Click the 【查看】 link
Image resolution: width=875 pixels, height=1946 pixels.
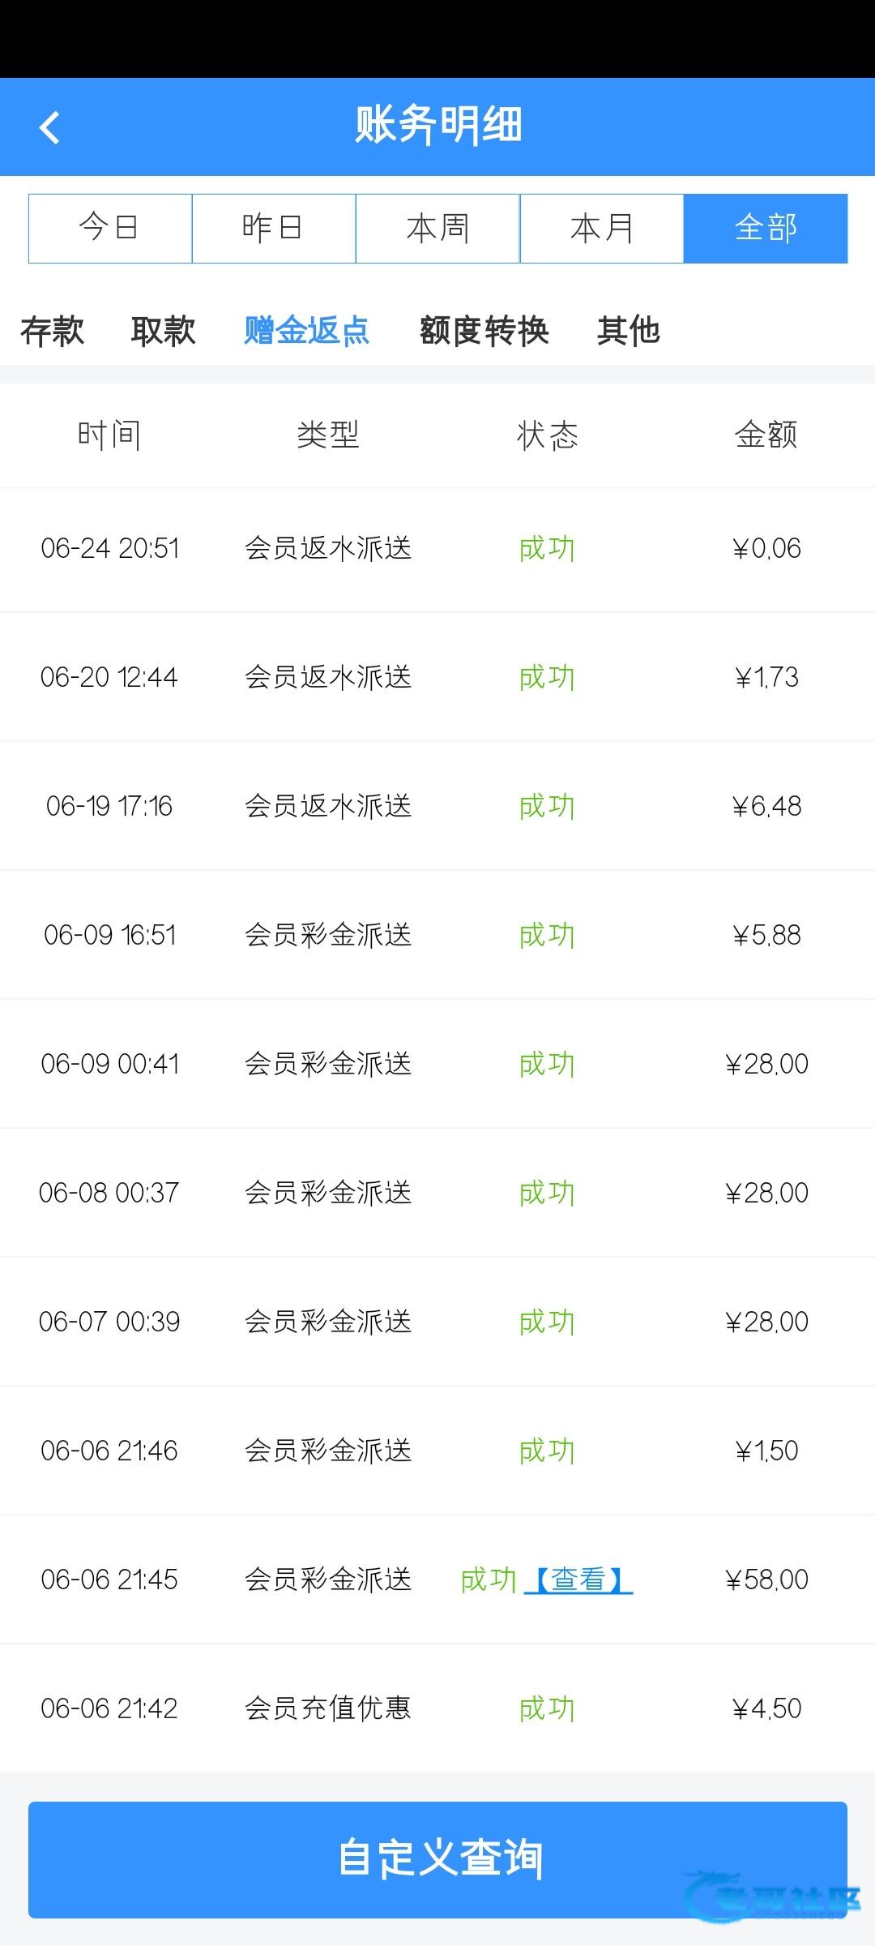[x=578, y=1580]
